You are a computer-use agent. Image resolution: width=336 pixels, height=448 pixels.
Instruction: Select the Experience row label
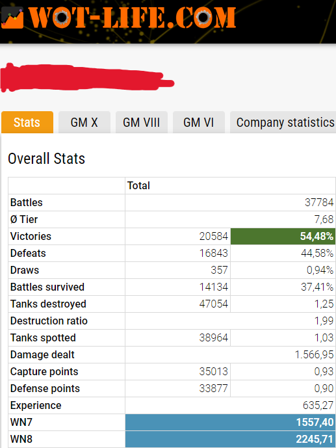pyautogui.click(x=36, y=405)
